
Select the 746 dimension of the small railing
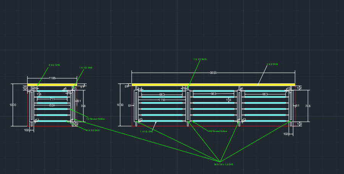point(83,106)
